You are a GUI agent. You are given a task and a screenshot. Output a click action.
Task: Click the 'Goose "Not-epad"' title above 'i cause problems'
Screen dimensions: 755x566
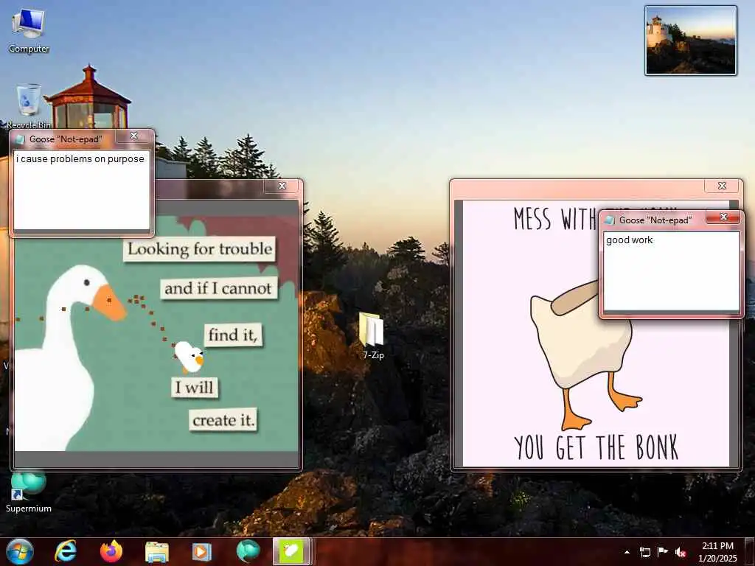click(66, 139)
